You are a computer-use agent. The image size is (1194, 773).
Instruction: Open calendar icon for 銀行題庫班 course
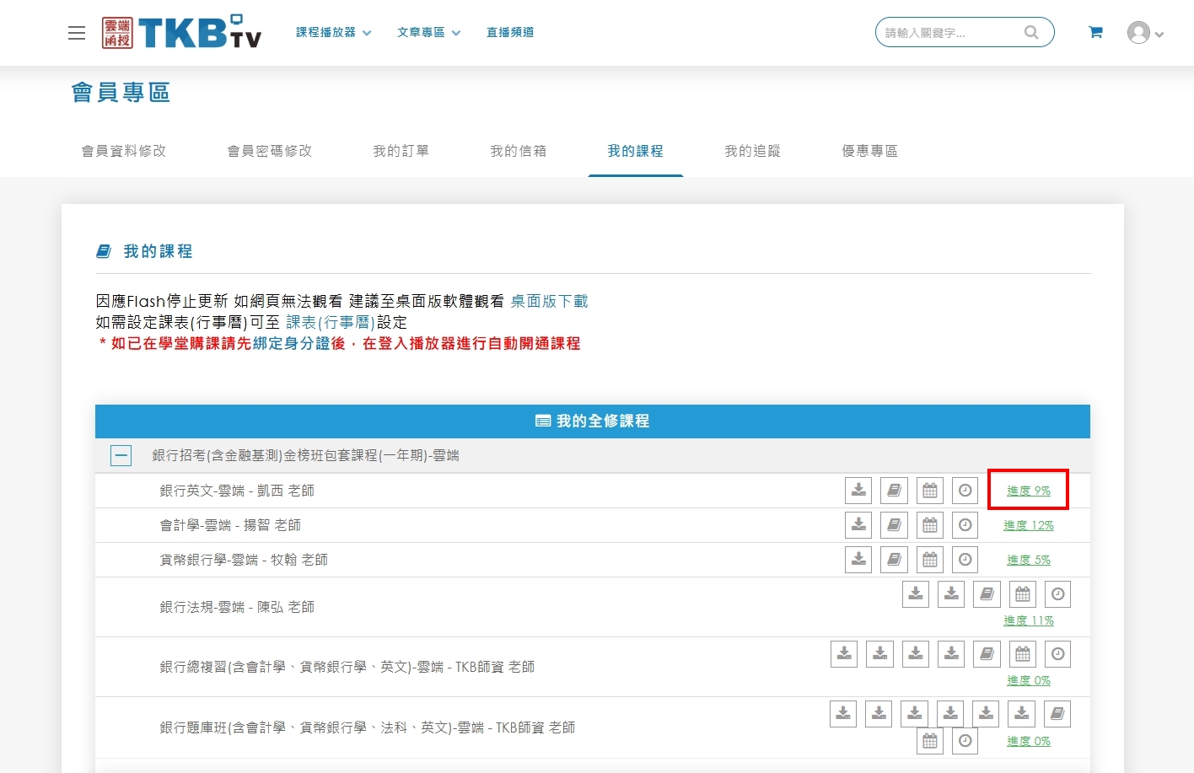point(929,741)
